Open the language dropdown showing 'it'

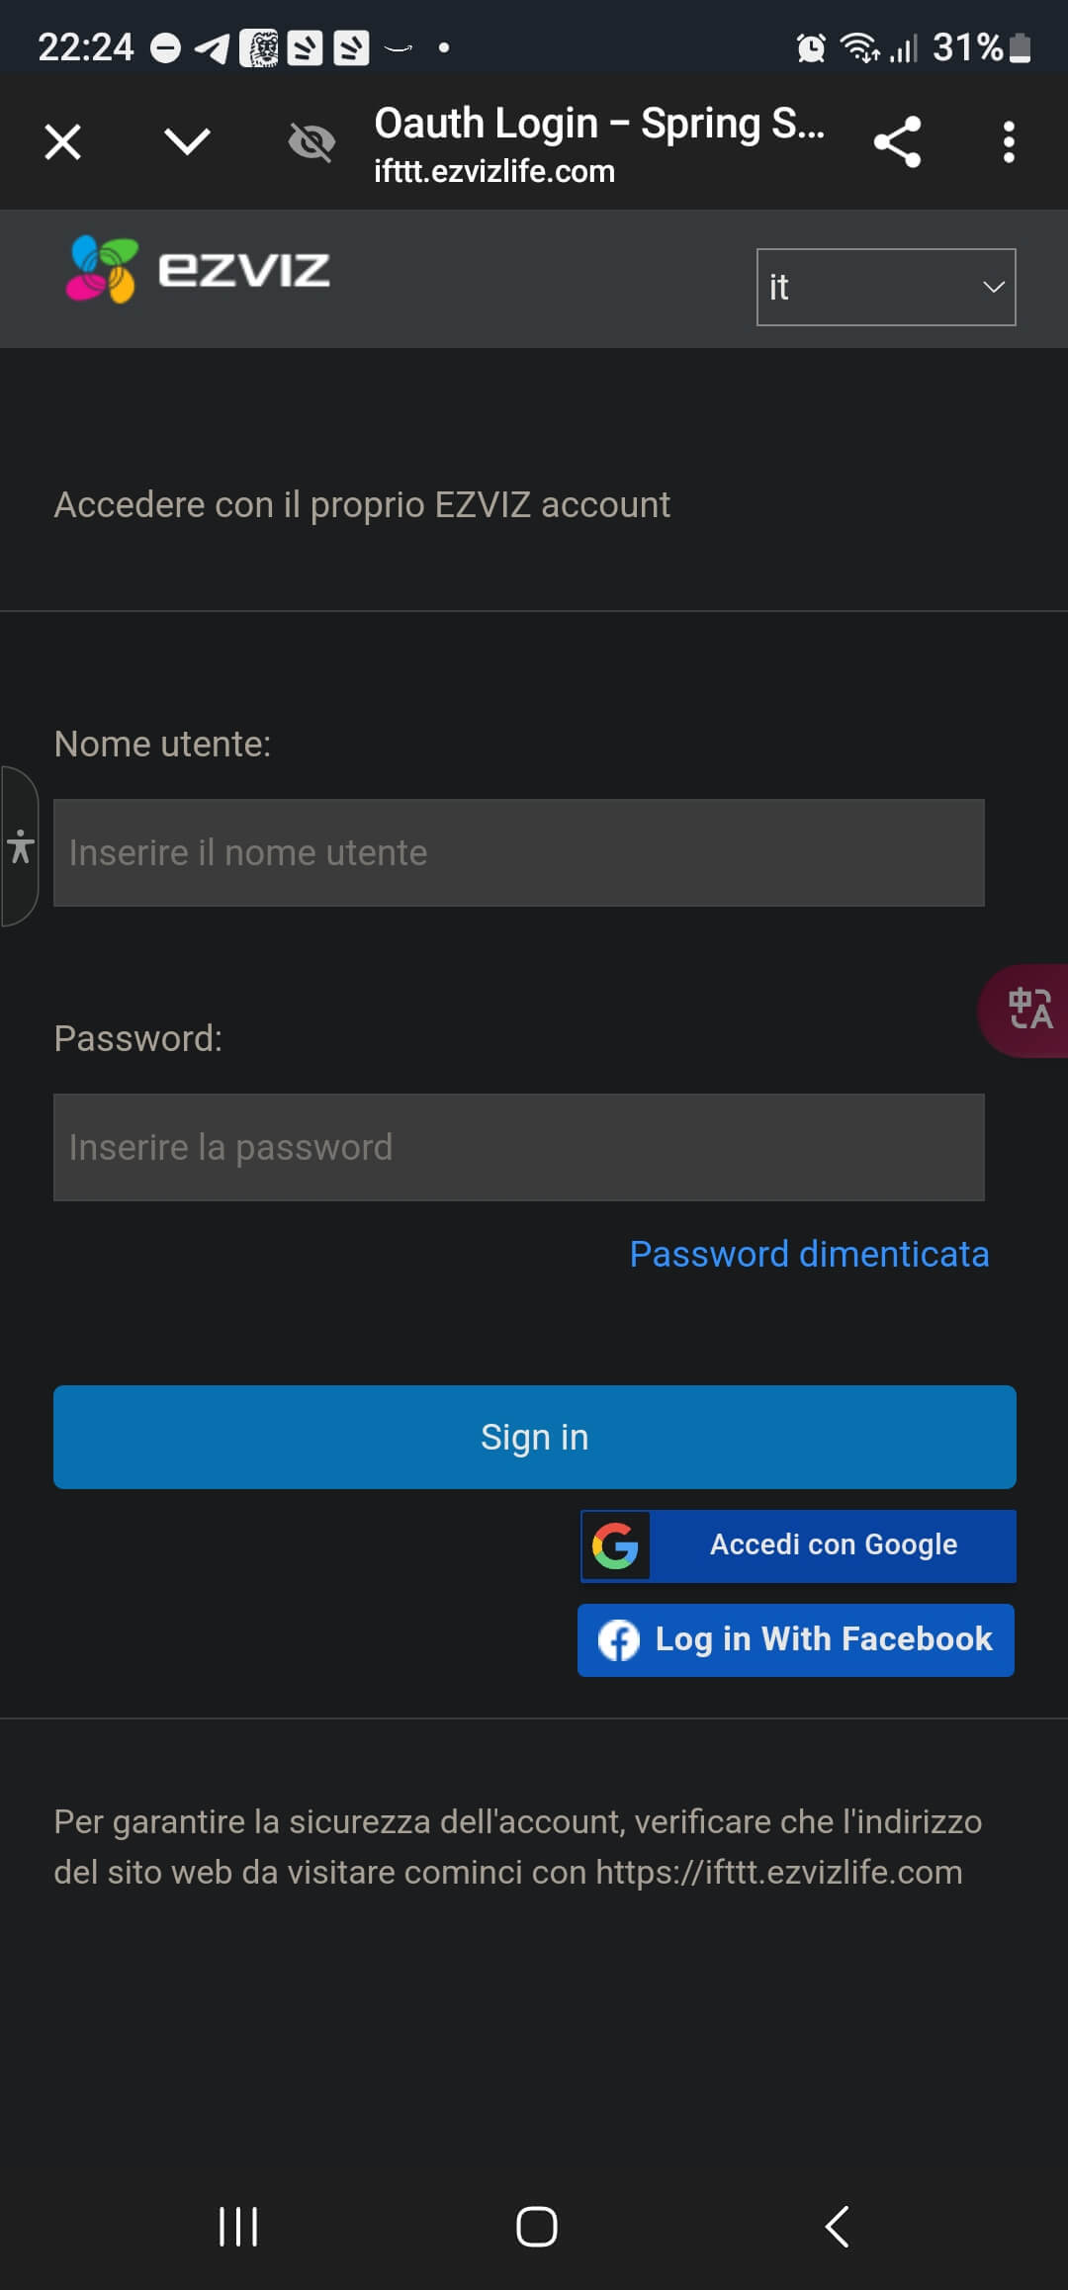886,287
